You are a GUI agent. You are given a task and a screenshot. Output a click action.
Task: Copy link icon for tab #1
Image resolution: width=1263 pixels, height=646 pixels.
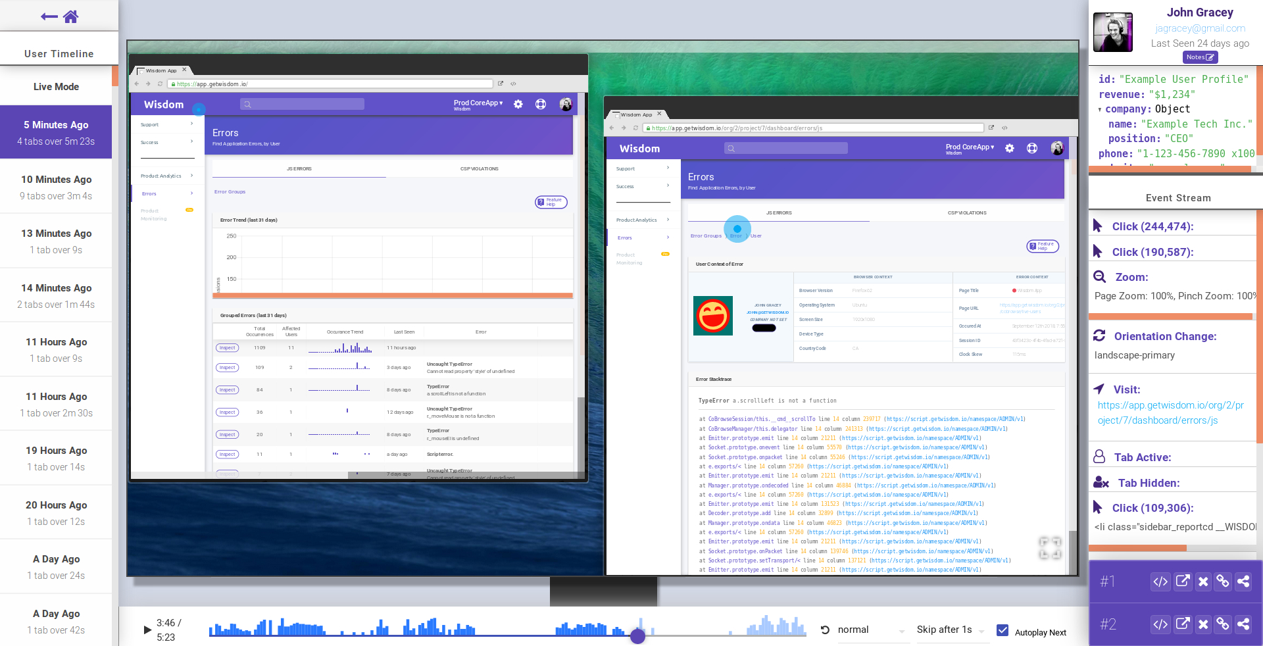click(1223, 582)
